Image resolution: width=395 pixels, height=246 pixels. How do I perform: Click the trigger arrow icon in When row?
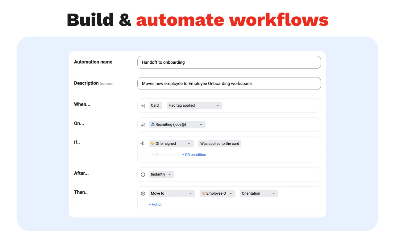(143, 105)
